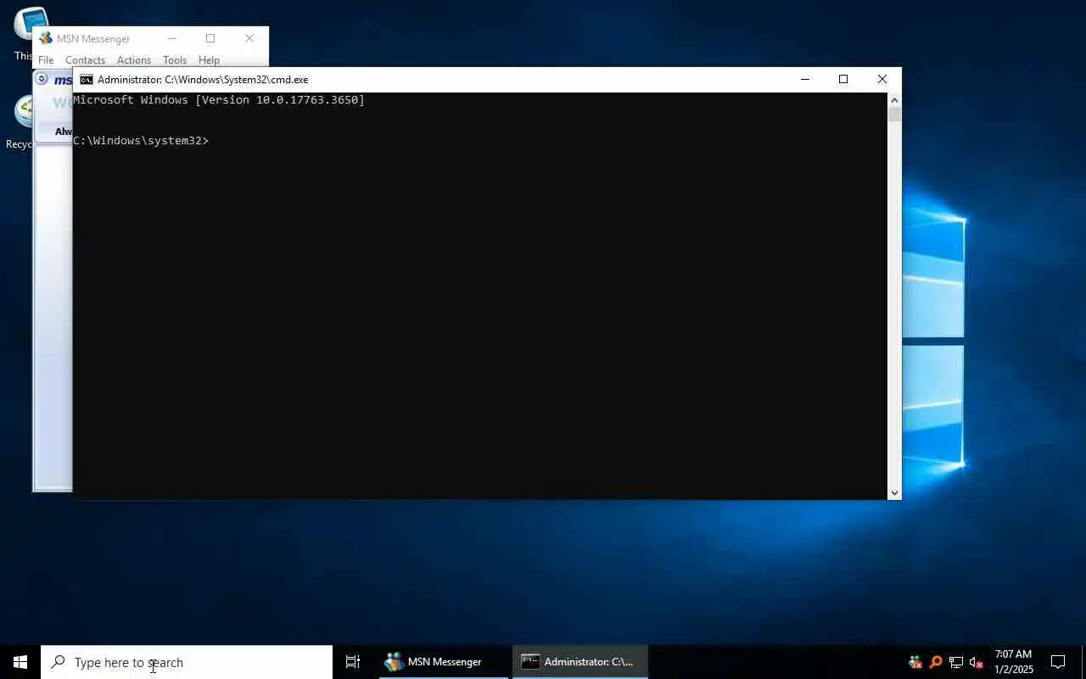Screen dimensions: 1086x679
Task: Maximize the Command Prompt window
Action: [843, 79]
